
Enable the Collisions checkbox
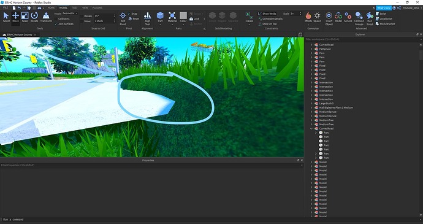[56, 18]
